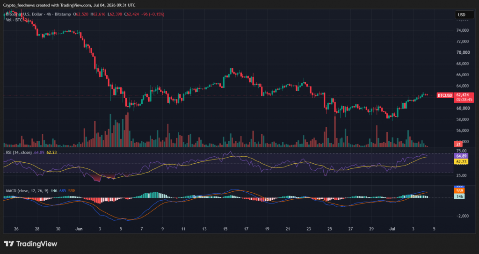Screen dimensions: 479x254
Task: Click the 15 label on the date axis
Action: coord(225,229)
